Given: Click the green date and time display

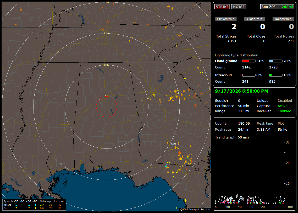Looking at the screenshot, I should point(241,91).
